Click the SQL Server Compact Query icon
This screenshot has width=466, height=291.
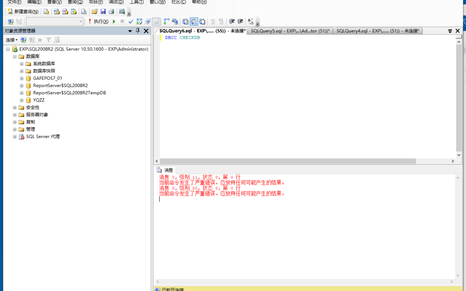tap(84, 11)
